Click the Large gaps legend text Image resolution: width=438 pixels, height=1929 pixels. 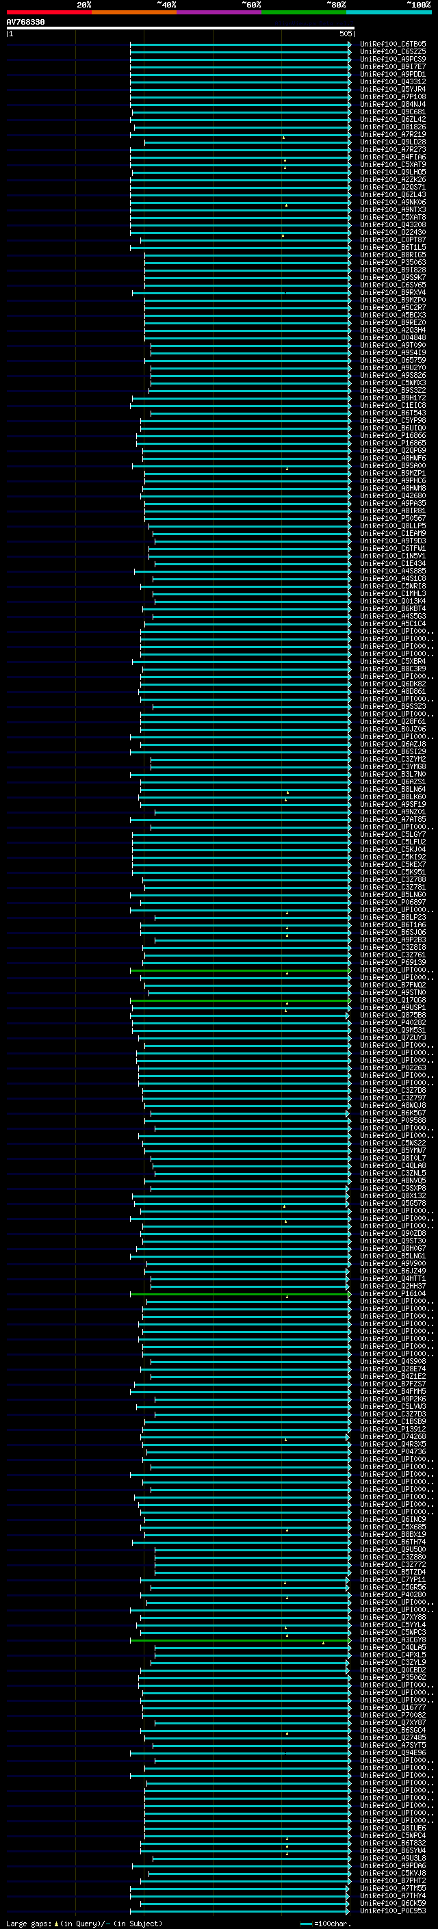(84, 1924)
